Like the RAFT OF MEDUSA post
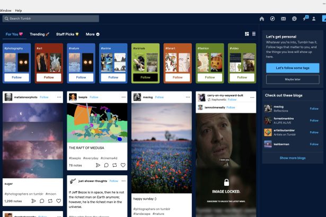The width and height of the screenshot is (326, 217). (x=123, y=165)
